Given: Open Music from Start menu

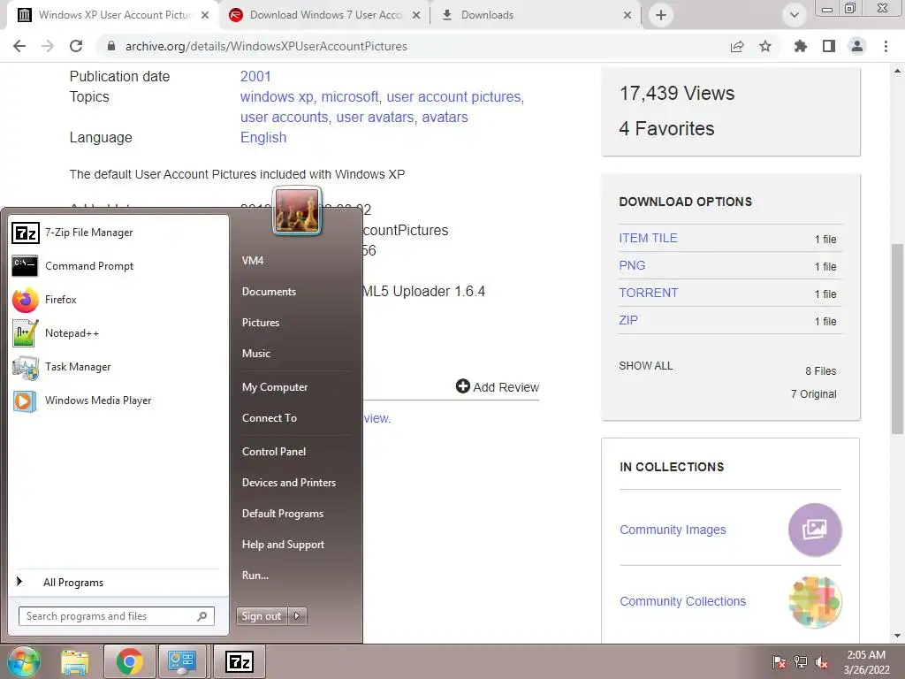Looking at the screenshot, I should click(x=256, y=354).
